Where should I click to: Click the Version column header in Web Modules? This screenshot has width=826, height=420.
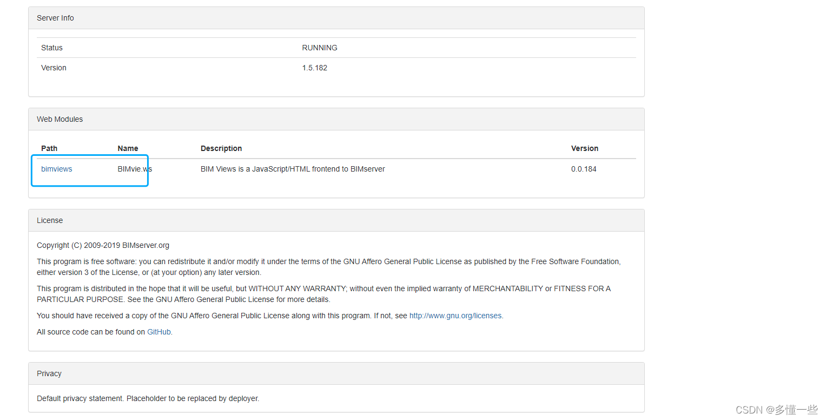[585, 148]
